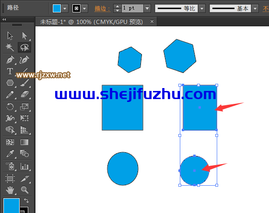269x213 pixels.
Task: Select the Pen tool
Action: [x=10, y=60]
